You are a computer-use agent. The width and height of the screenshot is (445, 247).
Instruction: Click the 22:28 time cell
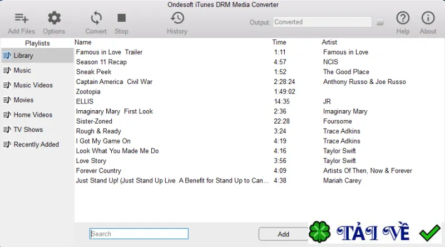281,121
